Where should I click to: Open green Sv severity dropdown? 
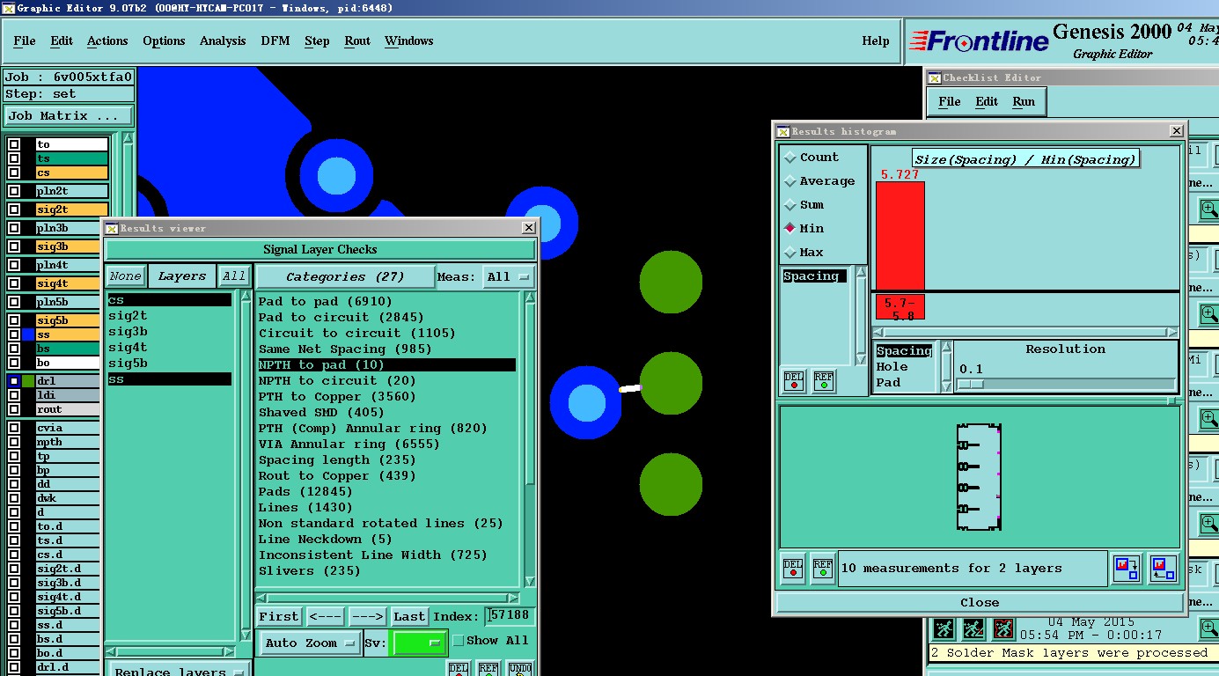418,643
